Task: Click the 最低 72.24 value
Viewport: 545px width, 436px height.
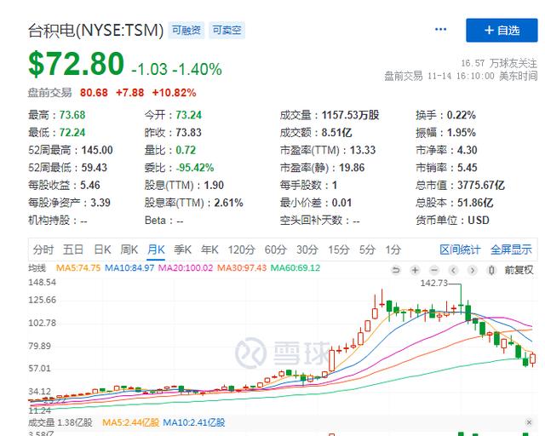Action: tap(72, 133)
